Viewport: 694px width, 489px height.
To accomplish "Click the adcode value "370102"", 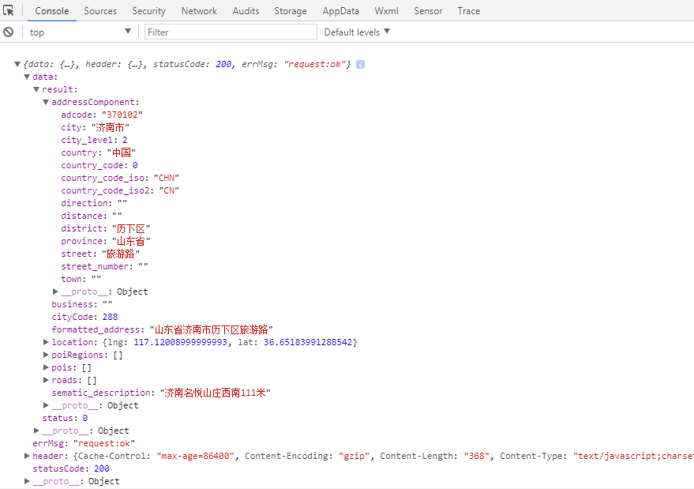I will pyautogui.click(x=122, y=115).
